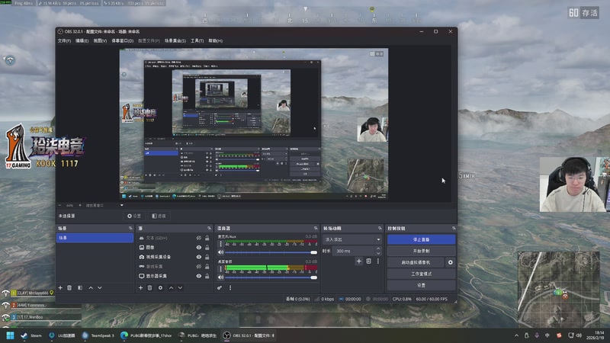610x343 pixels.
Task: Open Steam from the taskbar
Action: pos(30,335)
